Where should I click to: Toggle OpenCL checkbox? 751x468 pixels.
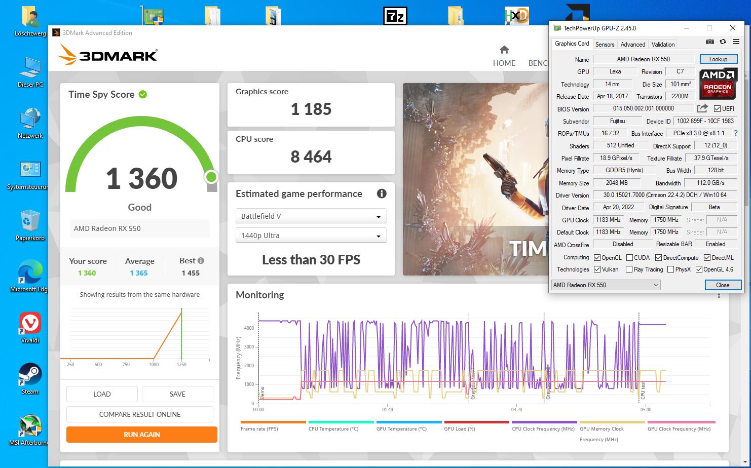(x=597, y=258)
